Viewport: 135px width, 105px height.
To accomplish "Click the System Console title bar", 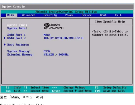I will click(67, 7).
